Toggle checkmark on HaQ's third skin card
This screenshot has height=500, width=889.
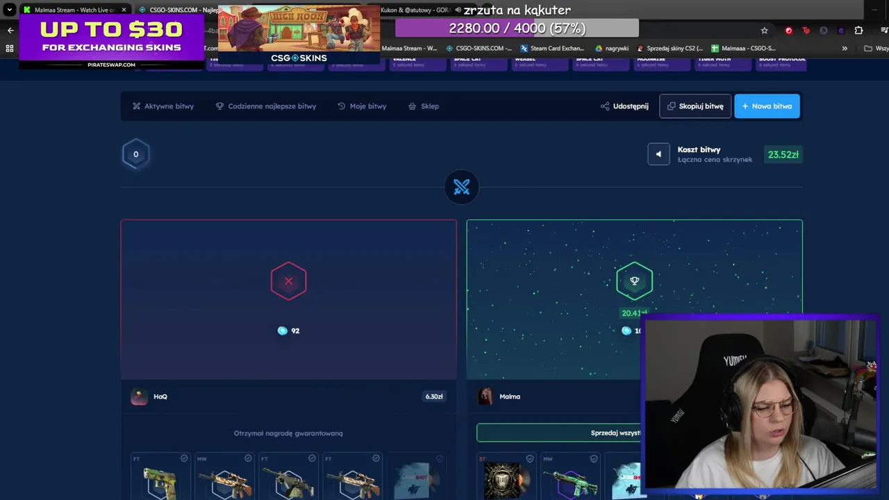(312, 458)
